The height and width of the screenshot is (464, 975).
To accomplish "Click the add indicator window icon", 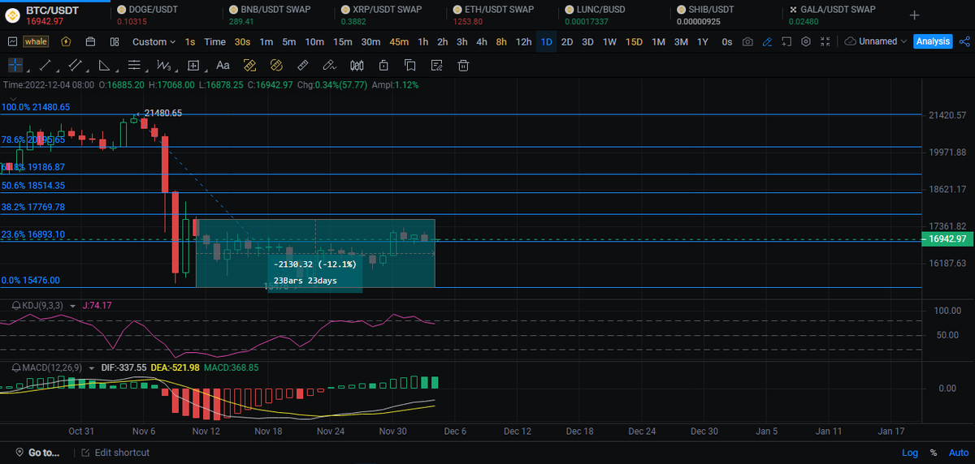I will 786,41.
